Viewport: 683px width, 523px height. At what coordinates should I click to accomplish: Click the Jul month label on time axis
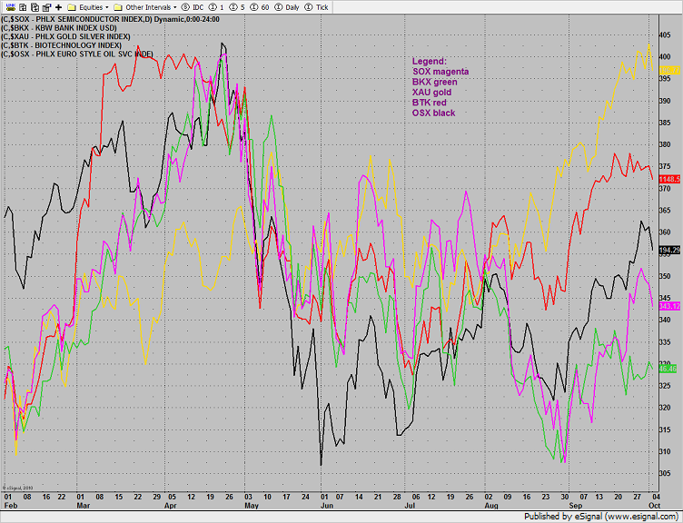coord(410,506)
